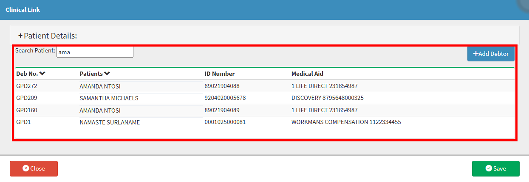Click the ID Number column header
Screen dimensions: 529x182
219,74
